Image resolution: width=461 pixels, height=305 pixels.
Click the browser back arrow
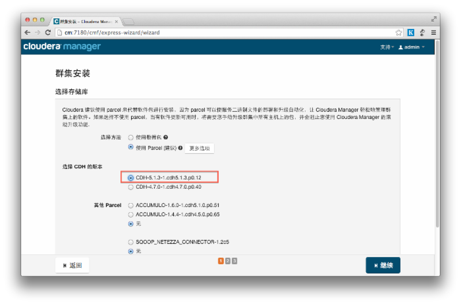coord(28,32)
